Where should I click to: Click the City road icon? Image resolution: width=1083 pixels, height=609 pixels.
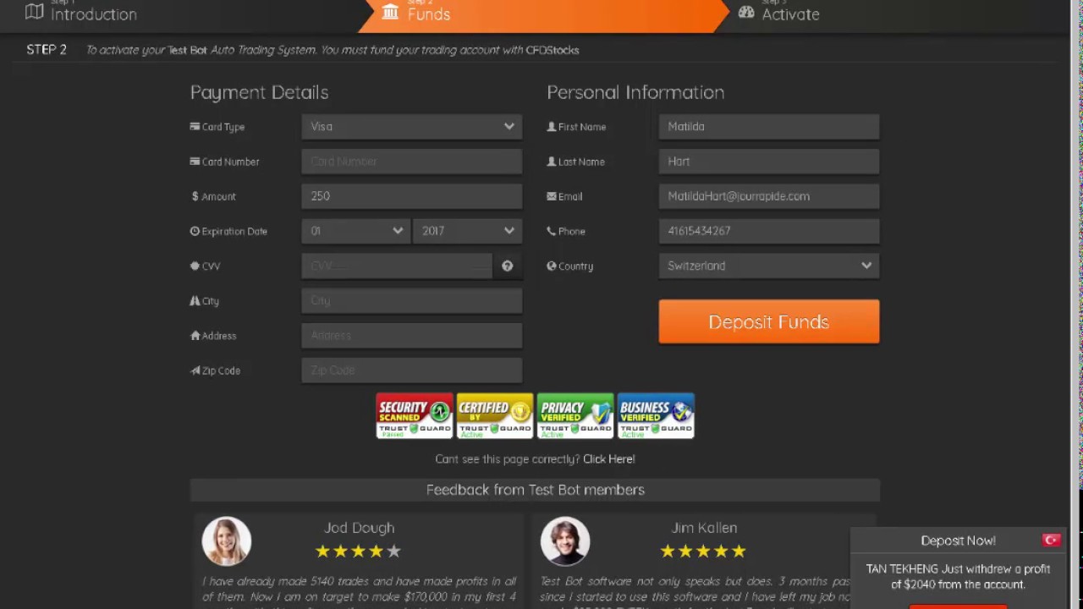(195, 300)
